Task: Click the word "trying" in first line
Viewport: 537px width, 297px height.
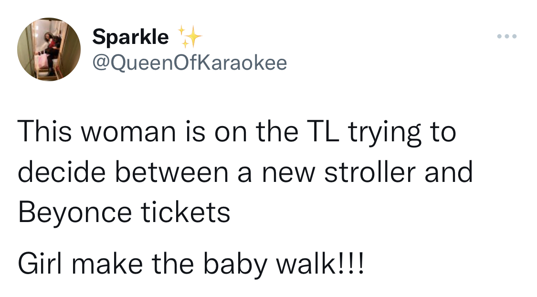Action: tap(385, 133)
